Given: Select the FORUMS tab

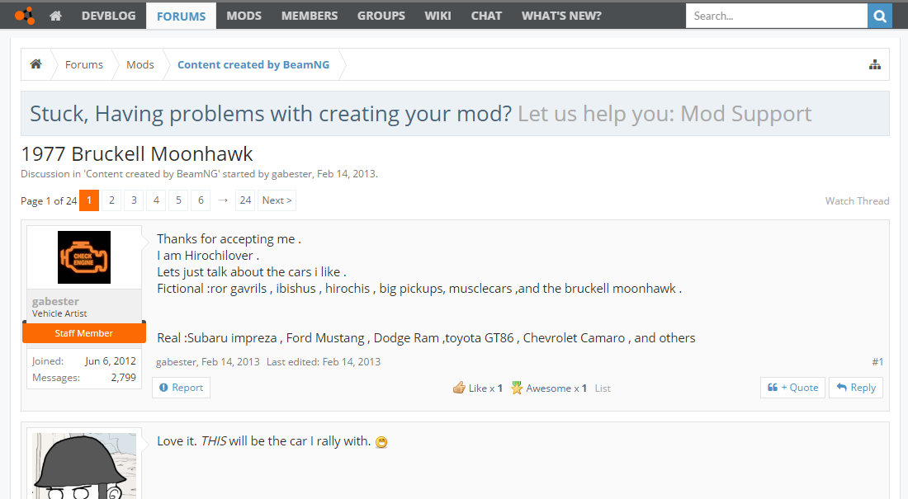Looking at the screenshot, I should [x=182, y=16].
